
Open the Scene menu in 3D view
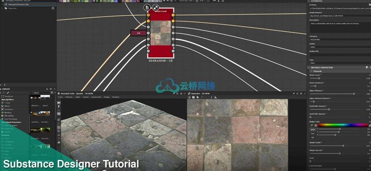click(61, 97)
